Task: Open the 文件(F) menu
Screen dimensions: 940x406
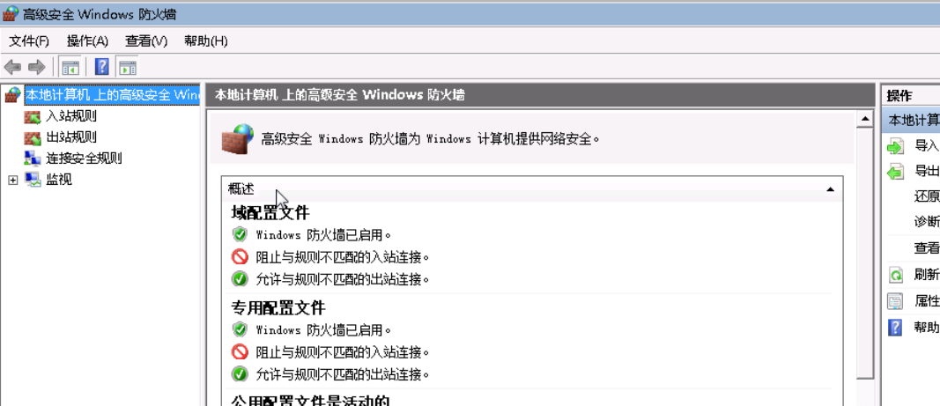Action: pos(29,41)
